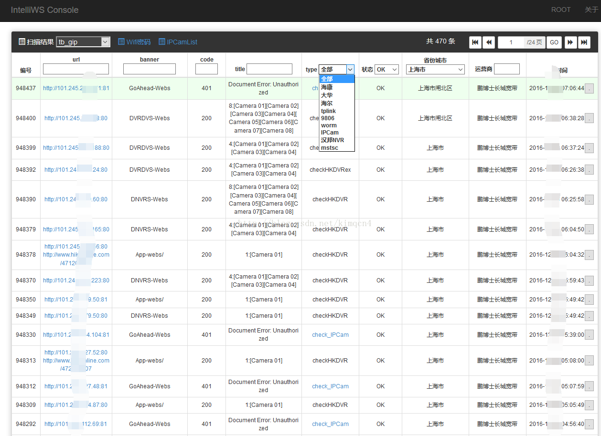Click the url filter input box
601x436 pixels.
click(x=76, y=69)
